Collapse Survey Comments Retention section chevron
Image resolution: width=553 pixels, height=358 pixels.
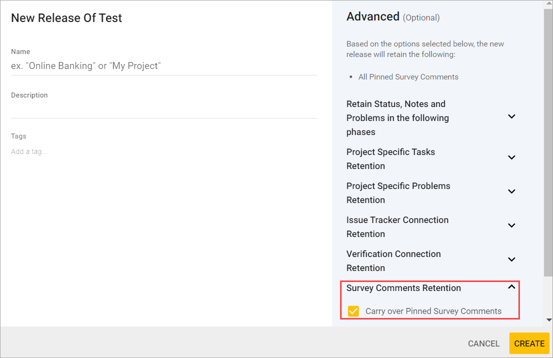511,287
